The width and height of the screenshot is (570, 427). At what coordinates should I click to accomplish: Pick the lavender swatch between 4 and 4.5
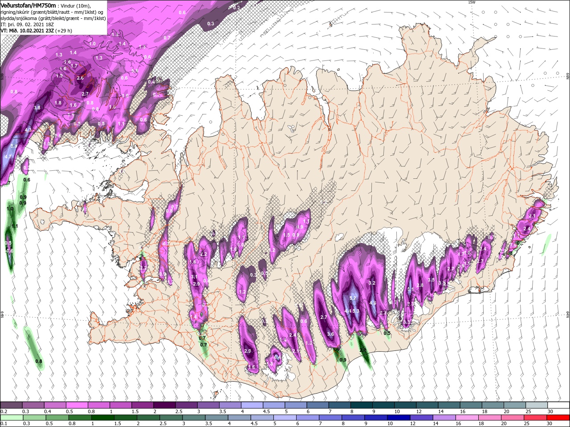[252, 405]
